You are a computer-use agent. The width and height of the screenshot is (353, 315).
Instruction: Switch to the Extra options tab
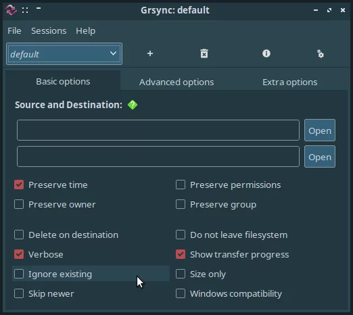[290, 82]
